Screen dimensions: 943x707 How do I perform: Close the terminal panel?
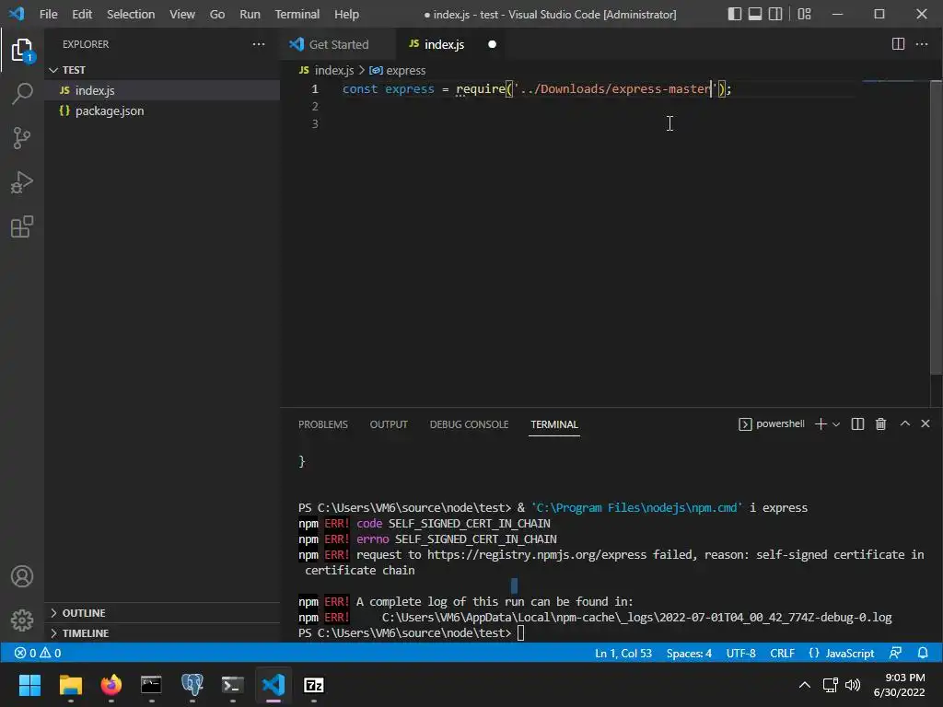tap(926, 423)
